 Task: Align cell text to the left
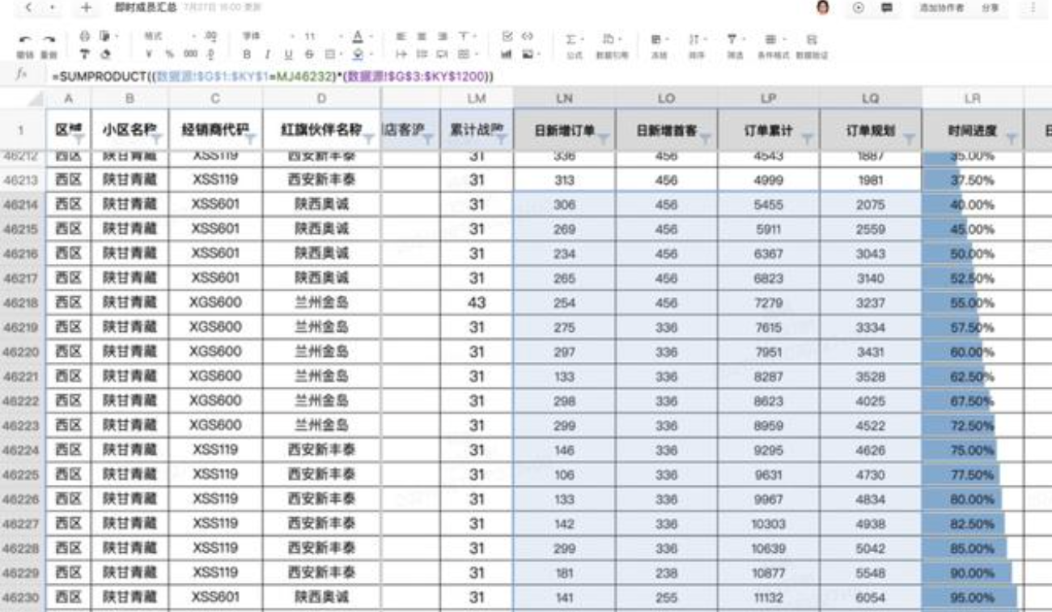pos(400,37)
